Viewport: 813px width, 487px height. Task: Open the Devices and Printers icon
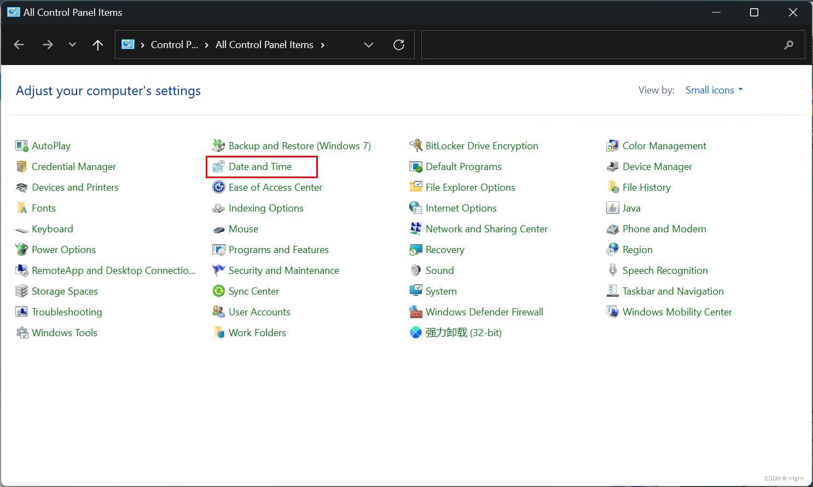pyautogui.click(x=22, y=187)
